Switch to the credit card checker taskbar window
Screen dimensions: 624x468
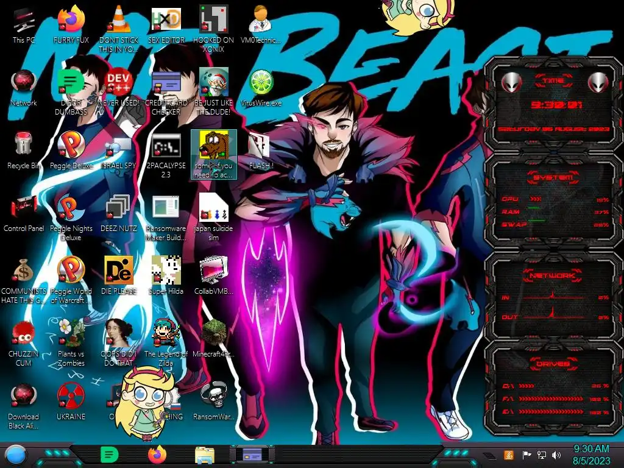[x=252, y=455]
